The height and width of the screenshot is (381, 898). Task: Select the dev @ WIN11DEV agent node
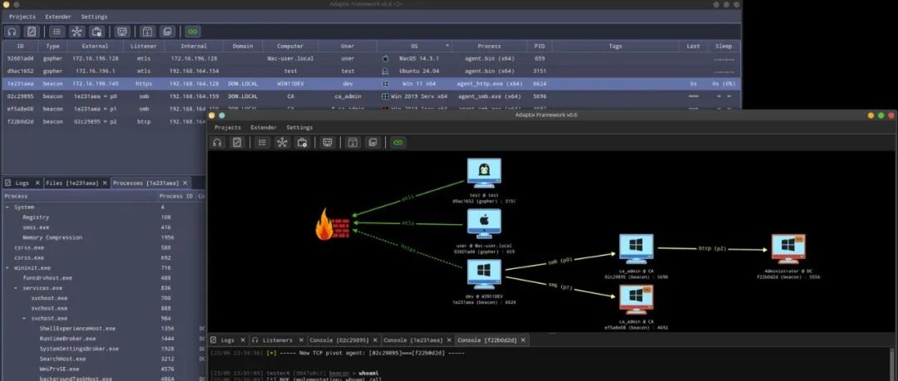(x=484, y=276)
